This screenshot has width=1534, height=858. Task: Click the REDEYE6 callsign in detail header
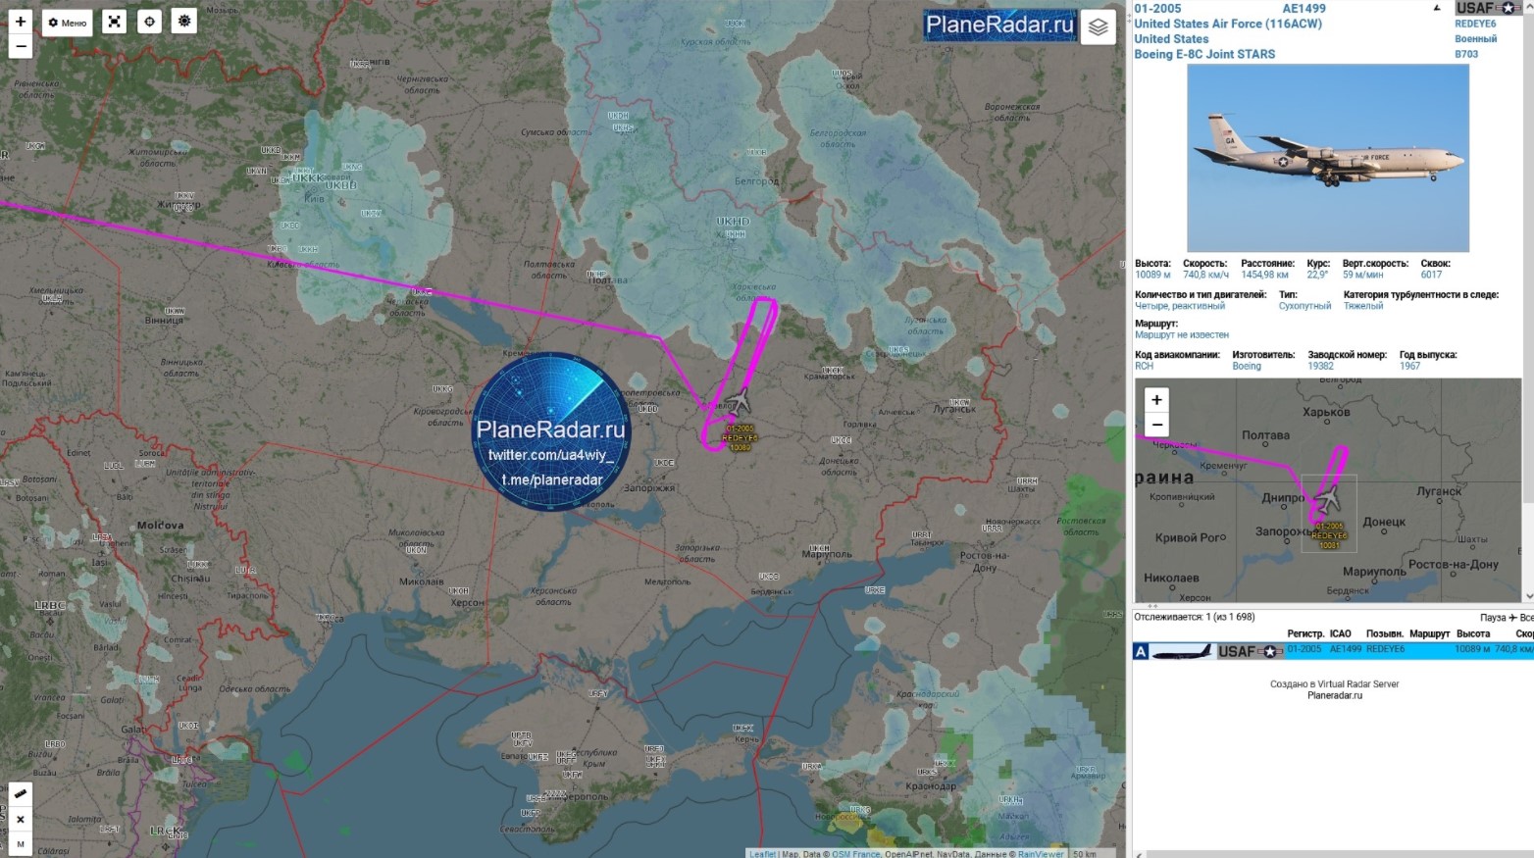tap(1475, 24)
